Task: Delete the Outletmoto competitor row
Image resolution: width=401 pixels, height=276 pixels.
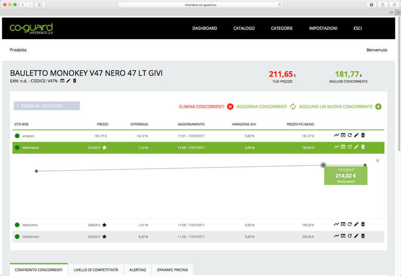Action: pos(363,236)
